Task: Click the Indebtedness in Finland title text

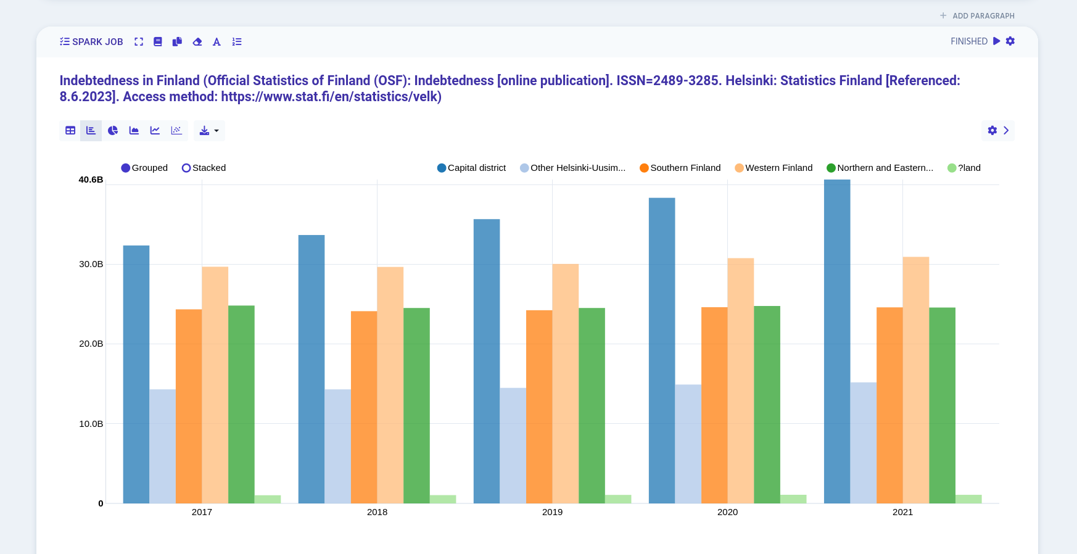Action: tap(510, 89)
